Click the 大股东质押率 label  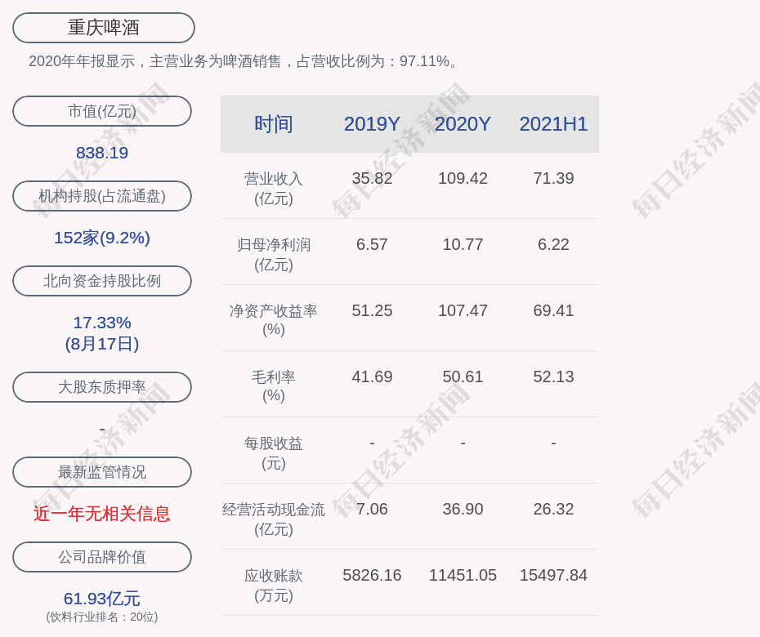(x=101, y=387)
